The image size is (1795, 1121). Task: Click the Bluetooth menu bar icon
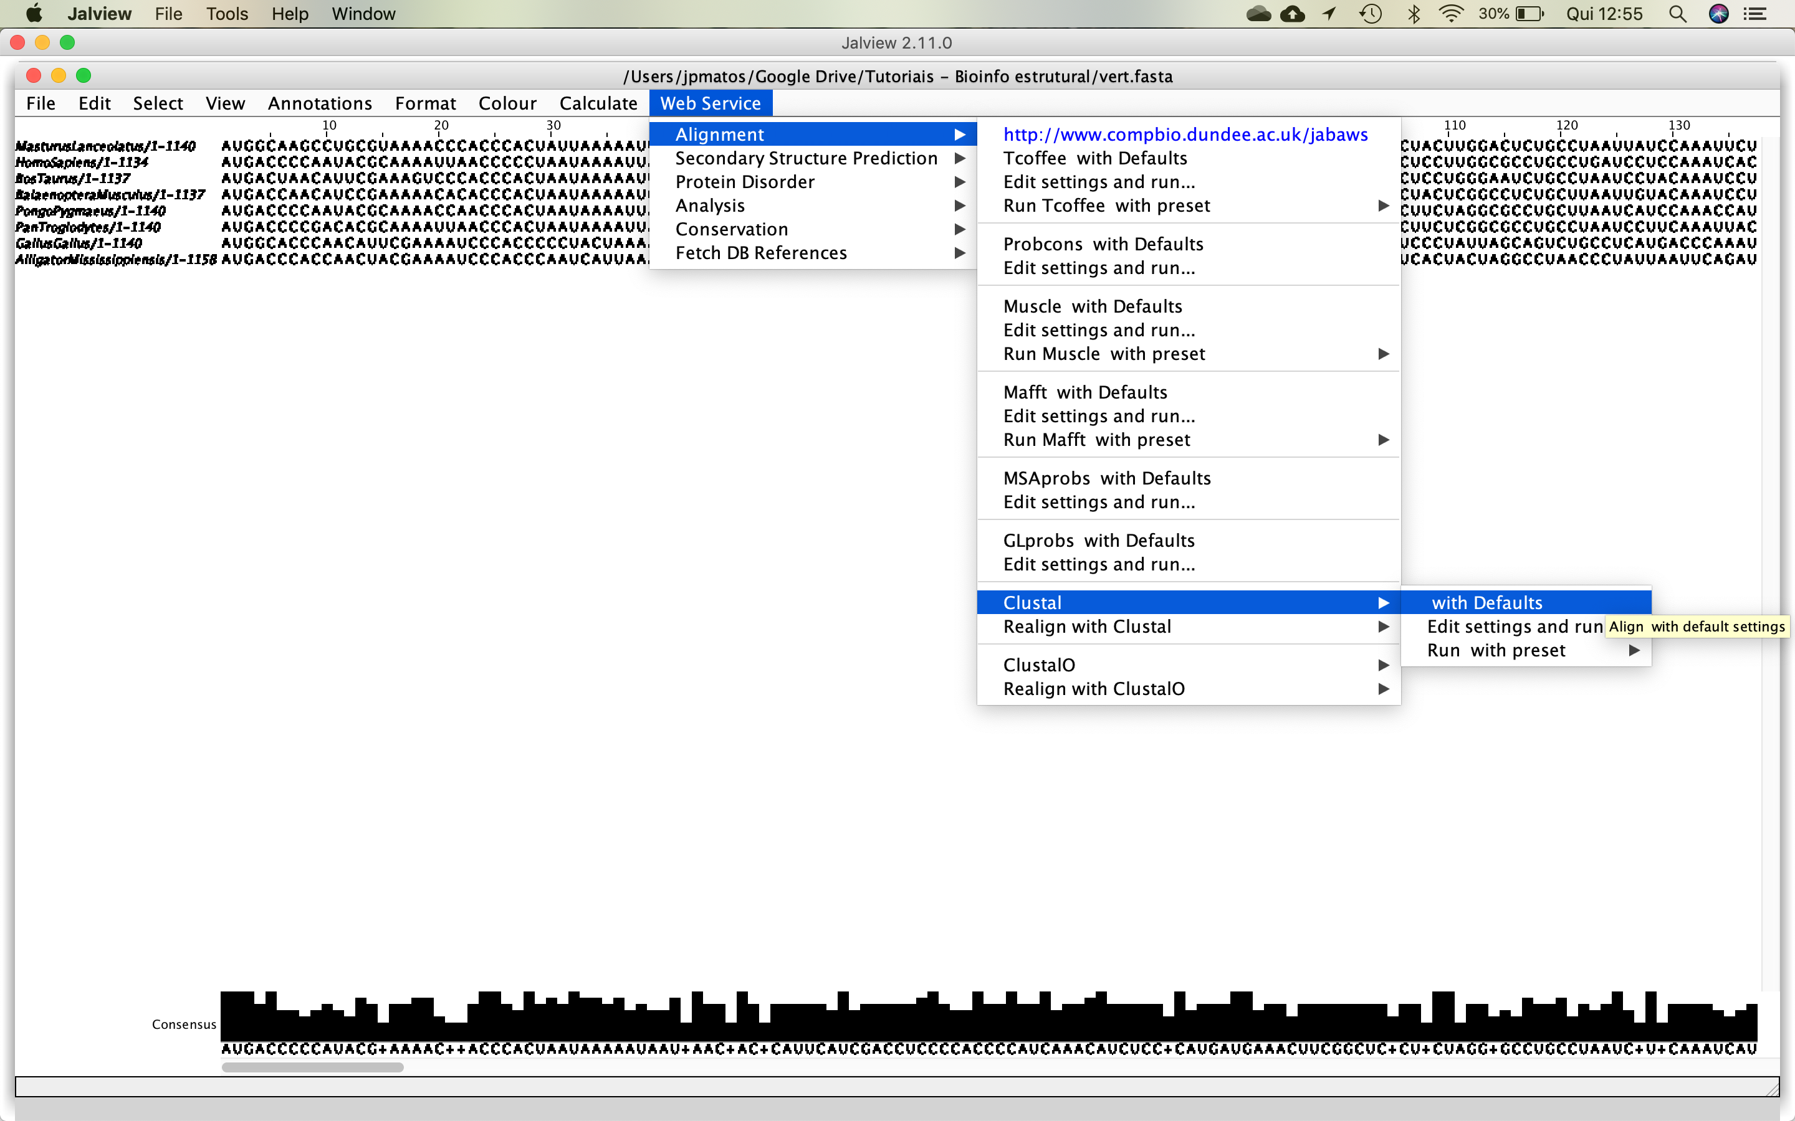tap(1414, 13)
